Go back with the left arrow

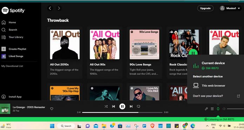(x=50, y=8)
